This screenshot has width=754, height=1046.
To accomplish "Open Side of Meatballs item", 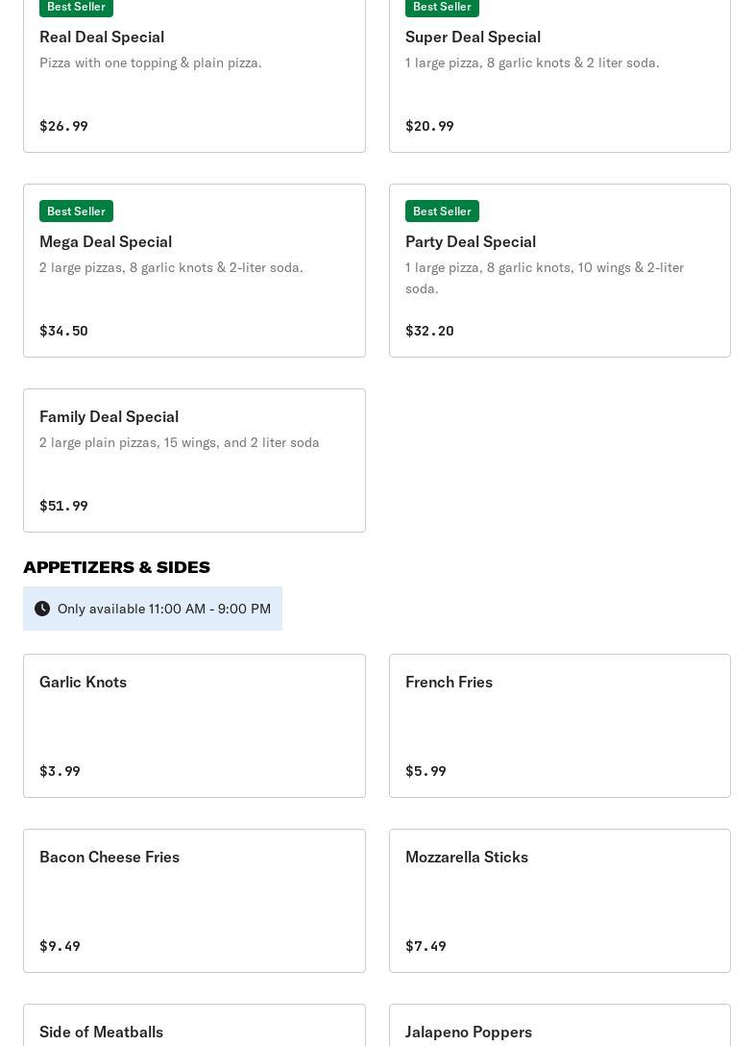I will coord(194,1025).
